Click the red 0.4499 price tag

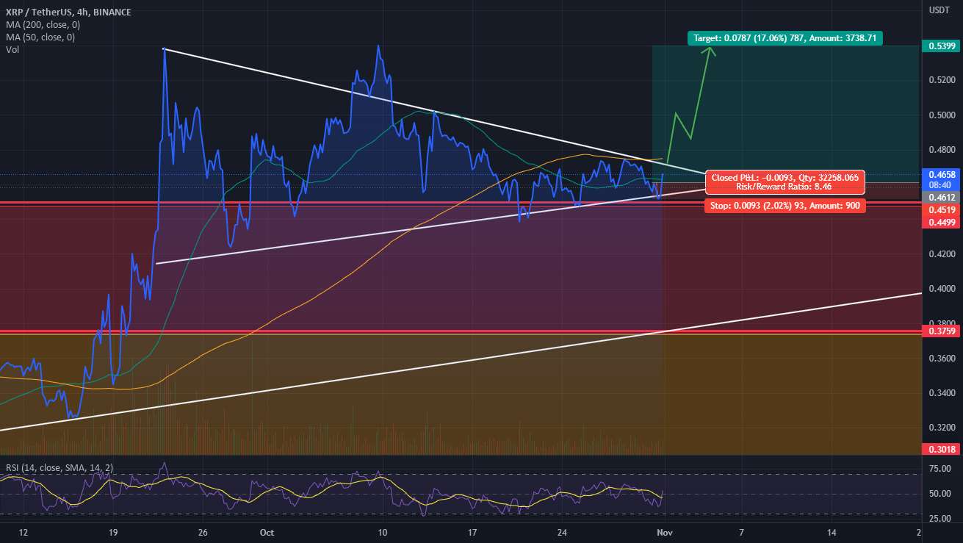coord(940,222)
